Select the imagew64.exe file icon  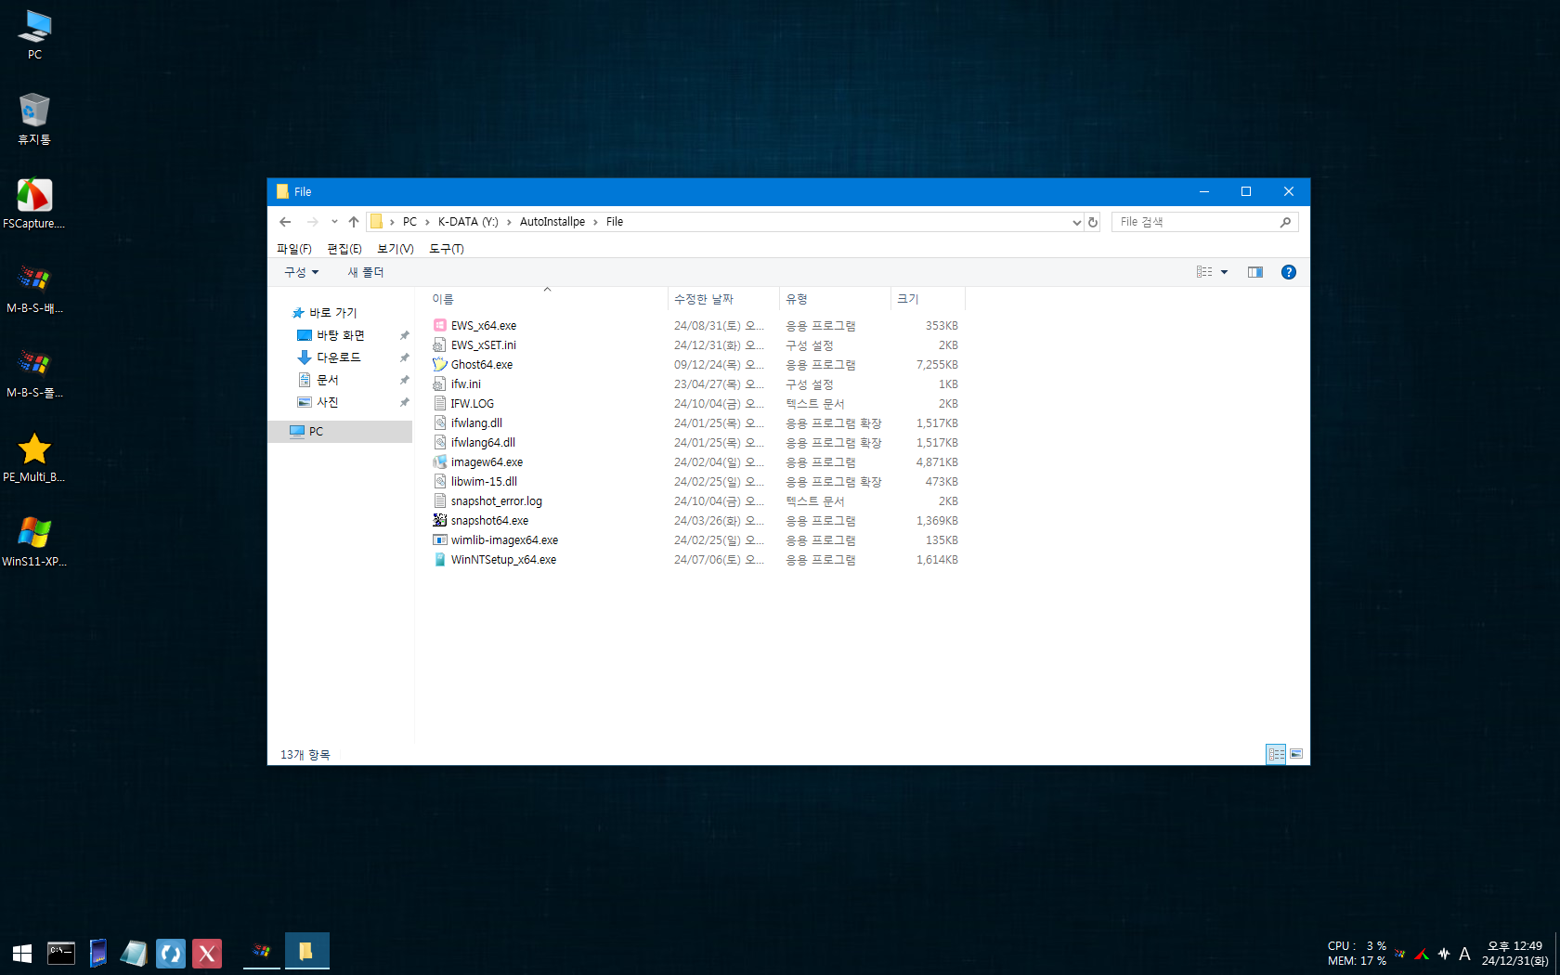click(x=440, y=462)
